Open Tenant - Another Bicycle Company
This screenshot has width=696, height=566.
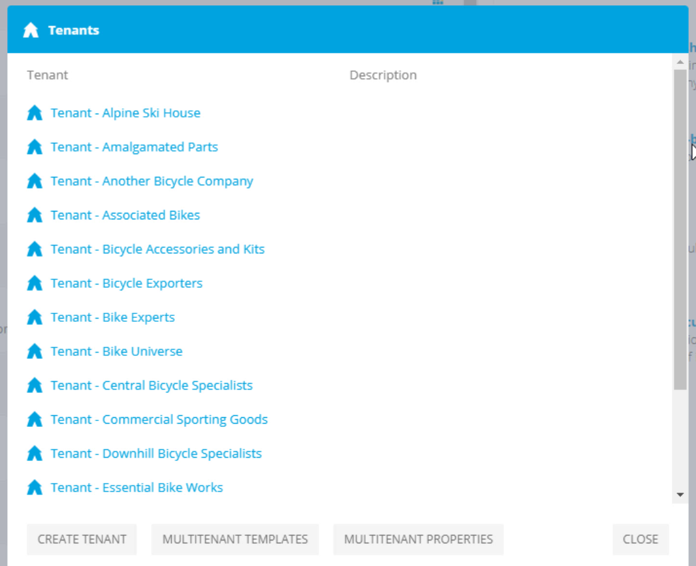(151, 181)
